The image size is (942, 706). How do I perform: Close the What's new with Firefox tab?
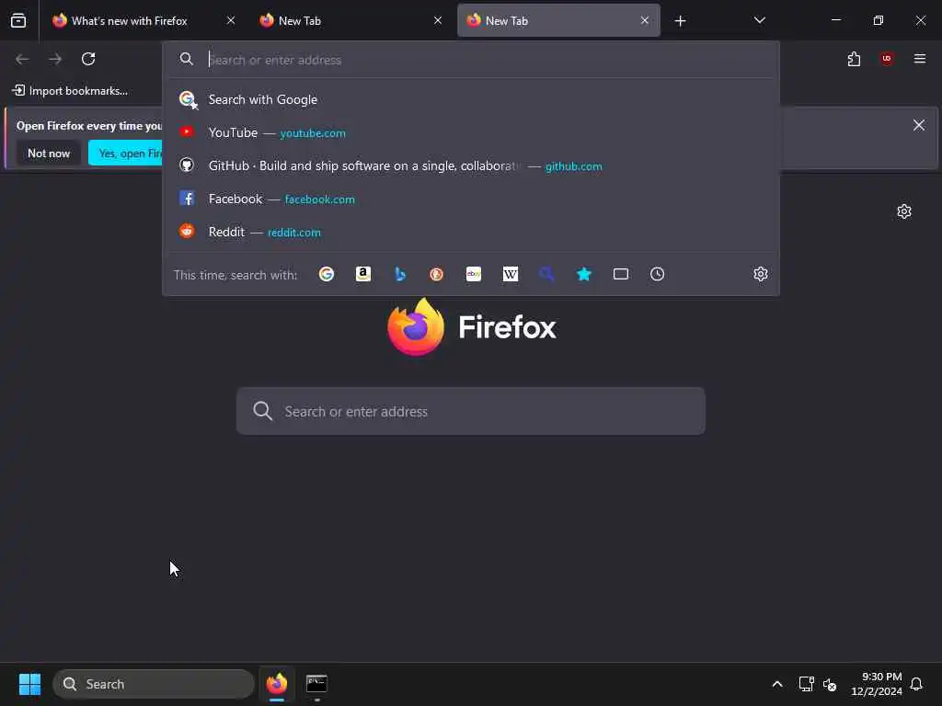231,20
